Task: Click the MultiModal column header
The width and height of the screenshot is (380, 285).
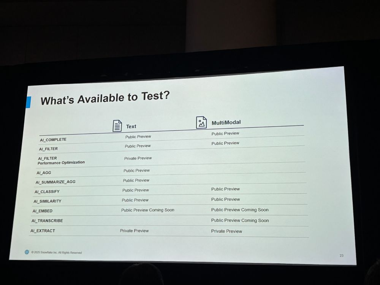Action: pos(226,122)
